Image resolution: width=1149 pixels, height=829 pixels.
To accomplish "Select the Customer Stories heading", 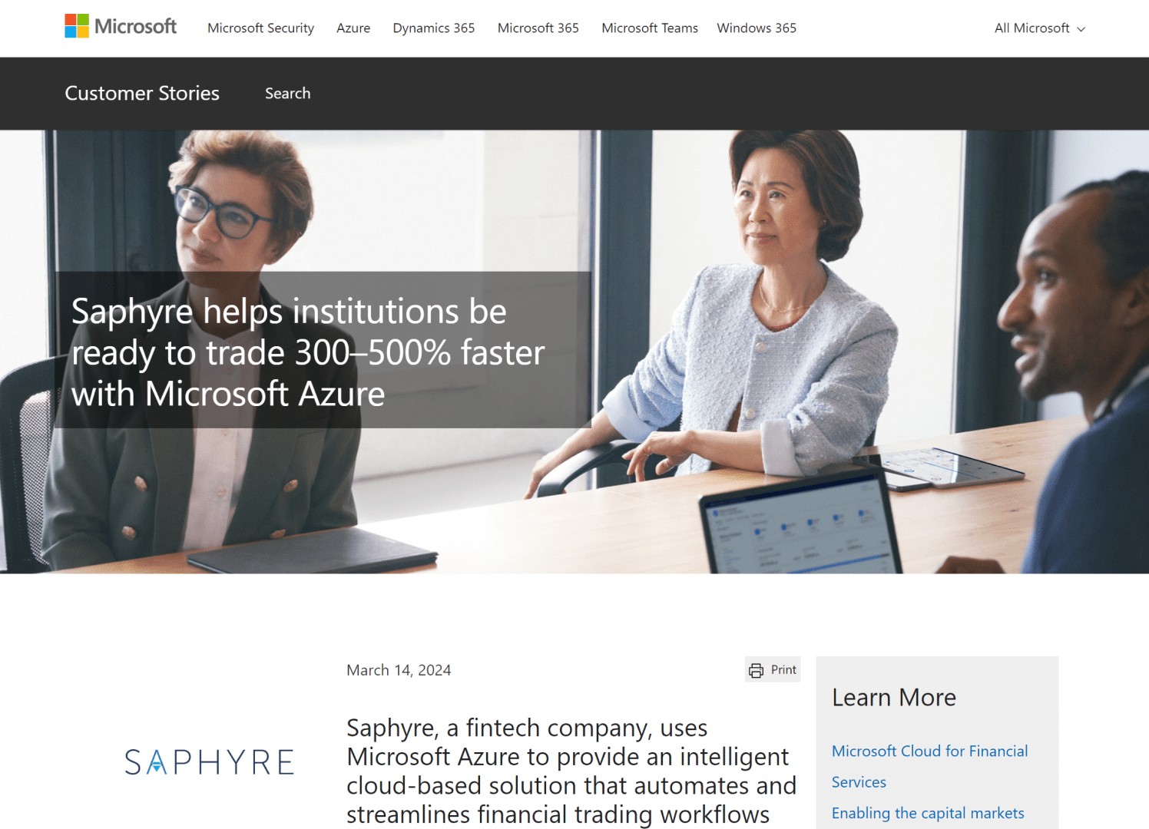I will pos(141,93).
